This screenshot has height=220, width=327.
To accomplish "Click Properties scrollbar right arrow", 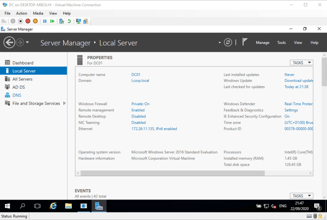I will [x=310, y=173].
